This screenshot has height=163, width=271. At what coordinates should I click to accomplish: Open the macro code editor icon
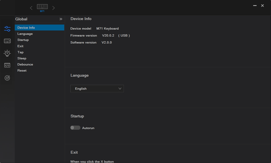pyautogui.click(x=7, y=65)
